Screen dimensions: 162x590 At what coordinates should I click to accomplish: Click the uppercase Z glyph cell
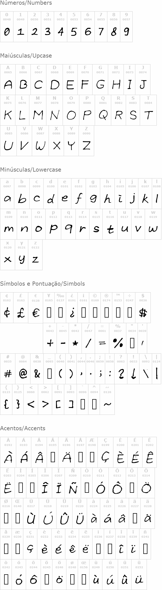pos(86,141)
